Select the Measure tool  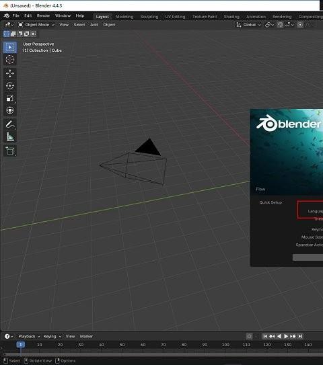coord(10,136)
